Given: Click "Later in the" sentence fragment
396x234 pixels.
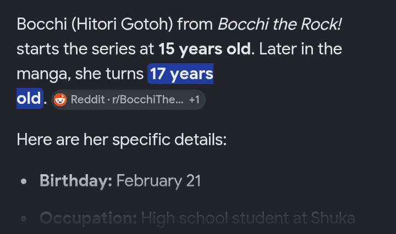Looking at the screenshot, I should pos(300,49).
